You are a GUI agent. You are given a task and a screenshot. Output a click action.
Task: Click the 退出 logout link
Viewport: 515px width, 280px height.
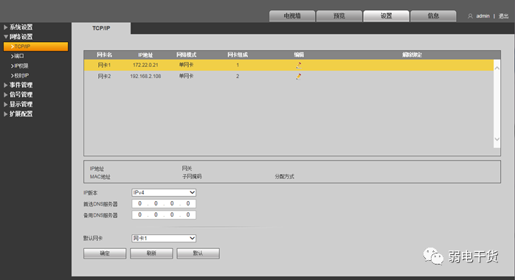[503, 16]
